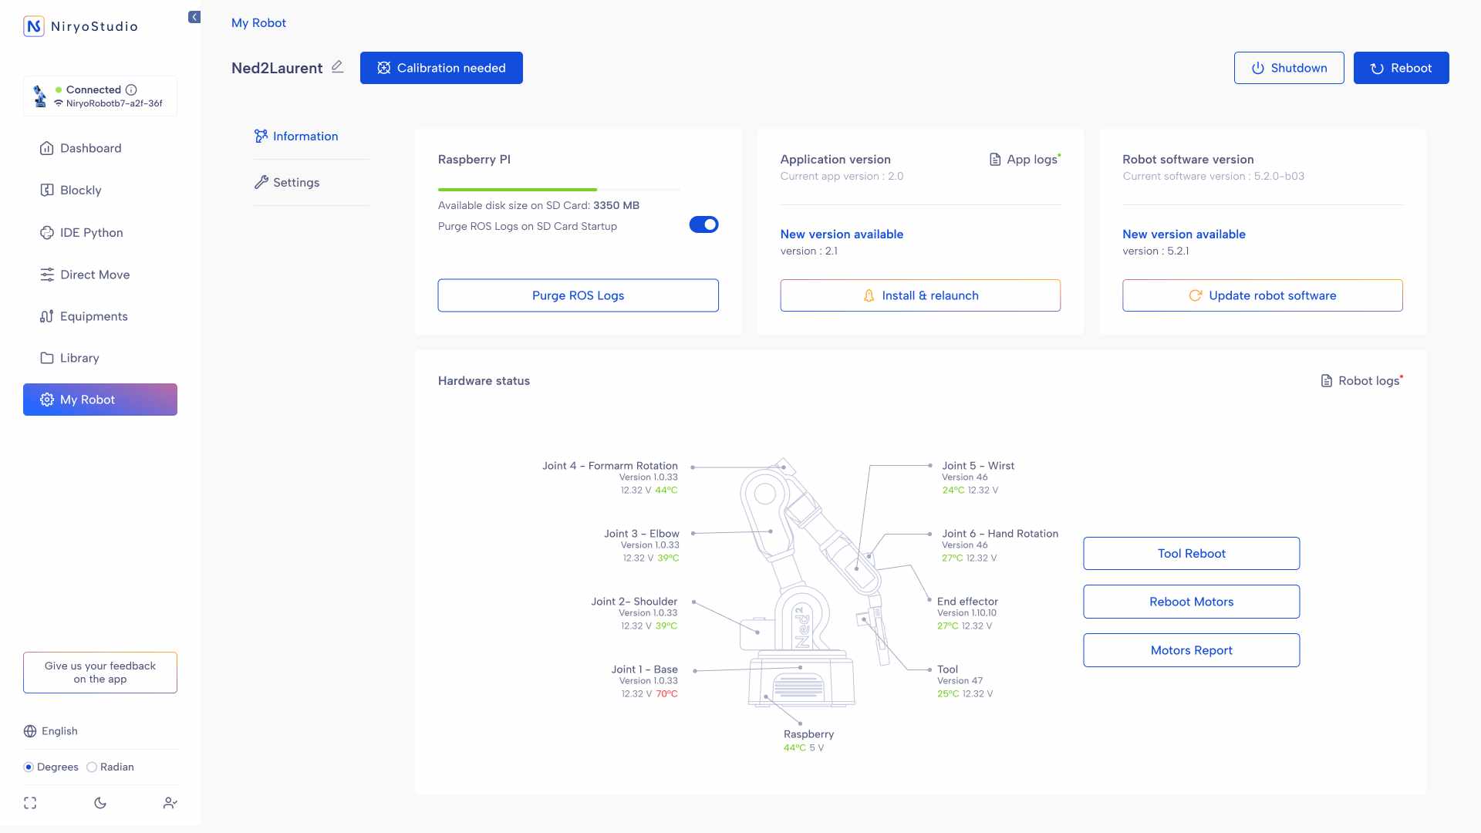The height and width of the screenshot is (833, 1481).
Task: Click the user profile icon
Action: coord(170,803)
